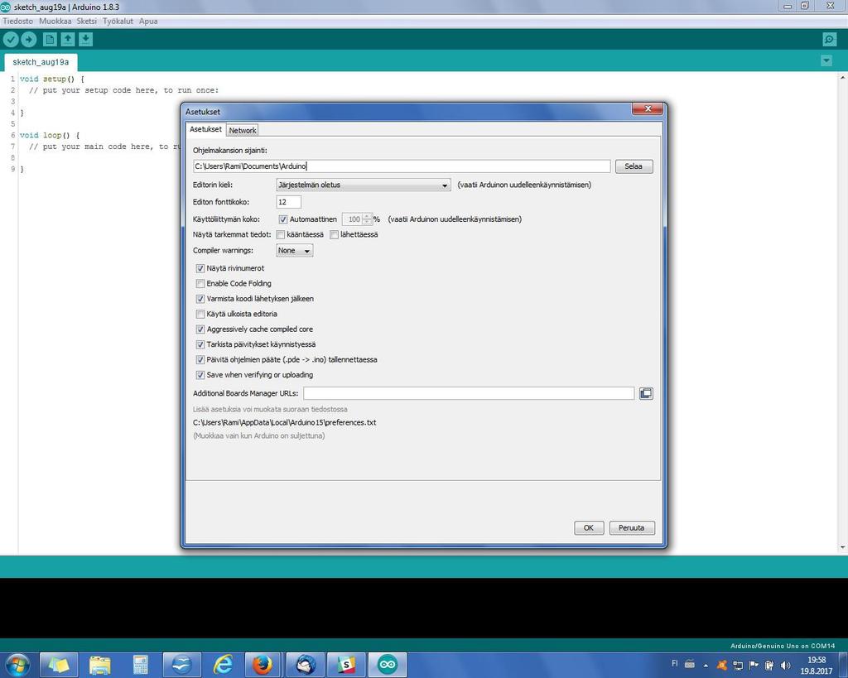The height and width of the screenshot is (678, 848).
Task: Open the Sketsi menu
Action: coord(86,21)
